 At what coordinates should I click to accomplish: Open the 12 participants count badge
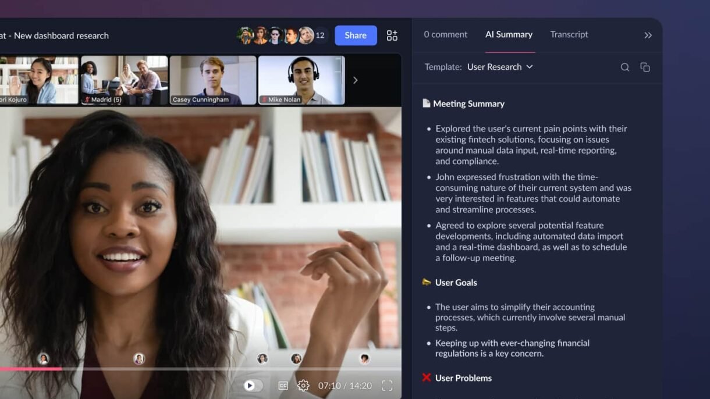point(320,35)
